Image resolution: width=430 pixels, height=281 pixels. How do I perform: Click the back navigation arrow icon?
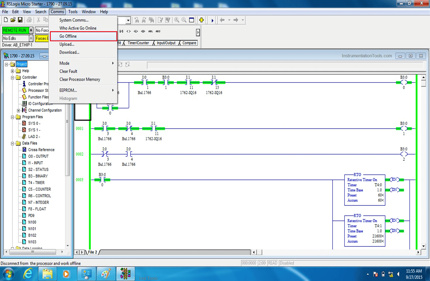tap(222, 20)
